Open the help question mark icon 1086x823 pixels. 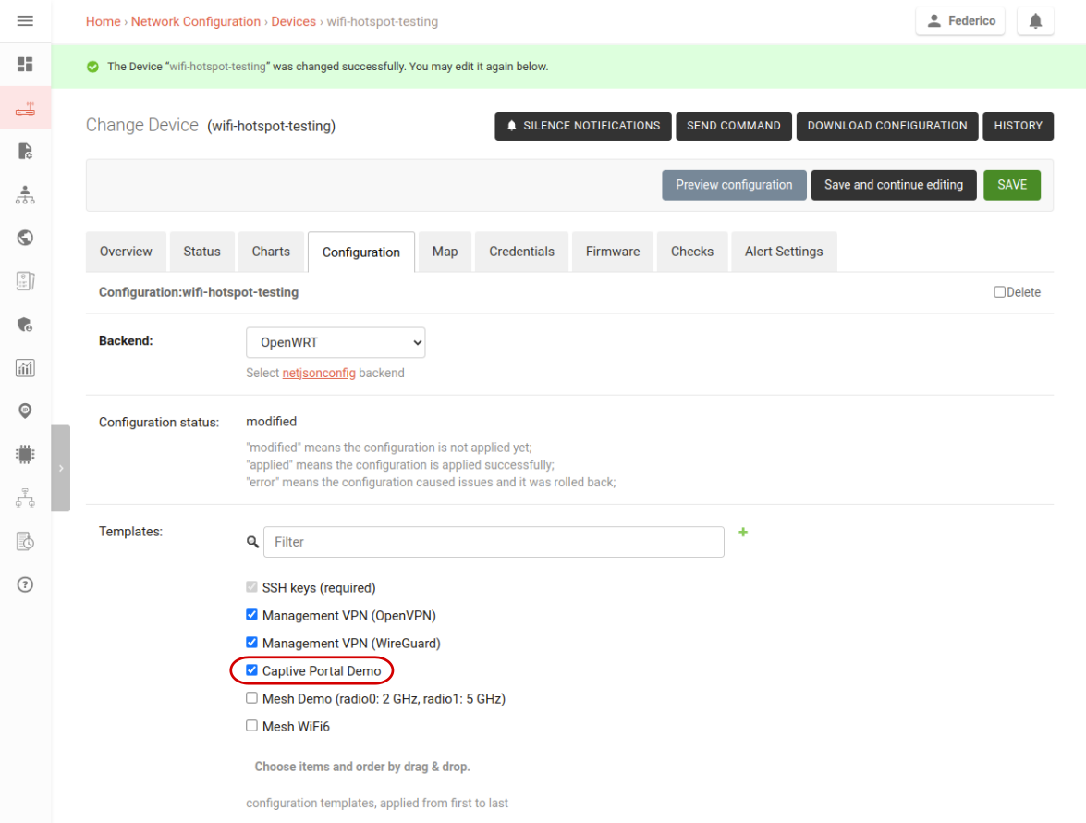coord(25,584)
